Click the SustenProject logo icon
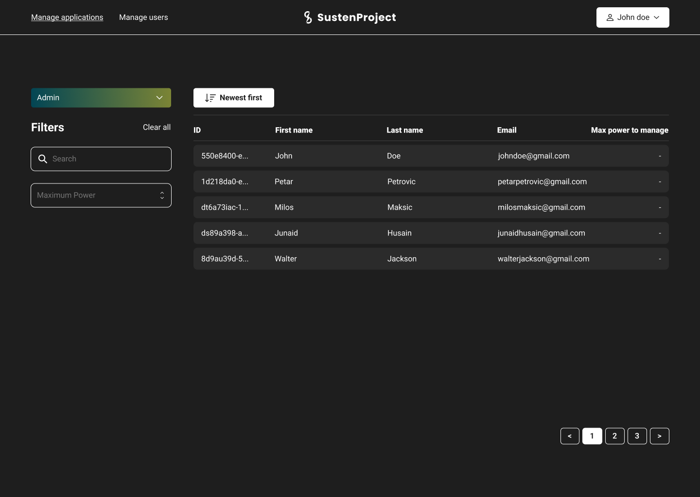 click(308, 17)
